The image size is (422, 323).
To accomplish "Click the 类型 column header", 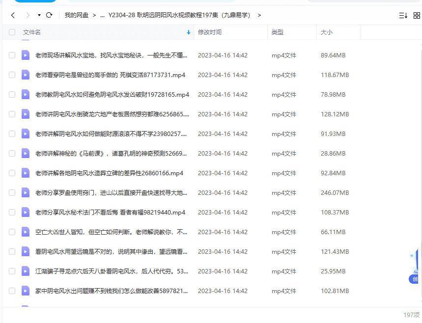I will coord(278,32).
